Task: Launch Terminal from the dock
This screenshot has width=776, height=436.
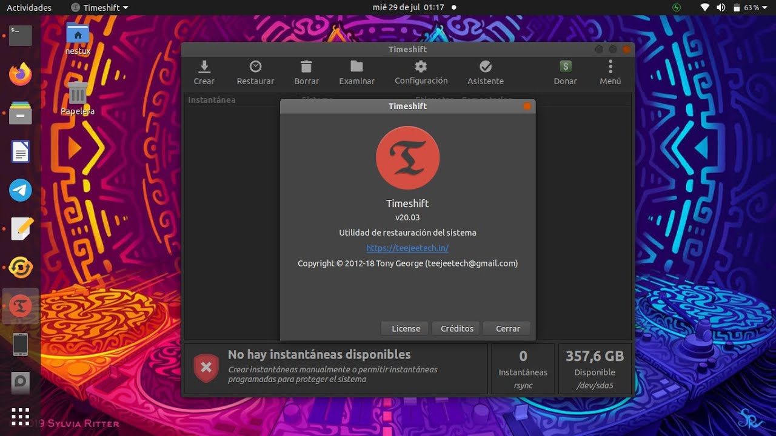Action: [x=20, y=36]
